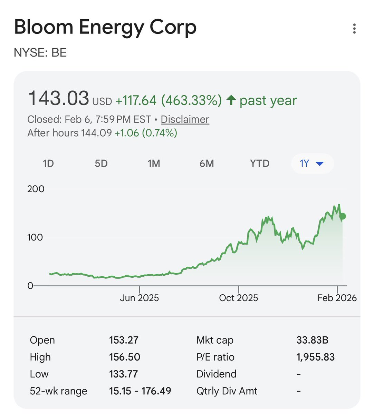Click the Mkt cap value 33.83B
The height and width of the screenshot is (414, 374).
[312, 340]
